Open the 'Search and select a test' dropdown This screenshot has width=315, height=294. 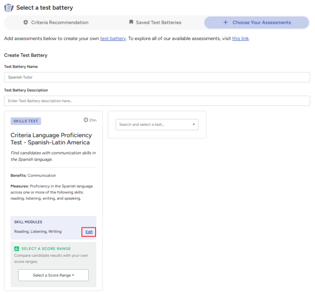tap(157, 125)
